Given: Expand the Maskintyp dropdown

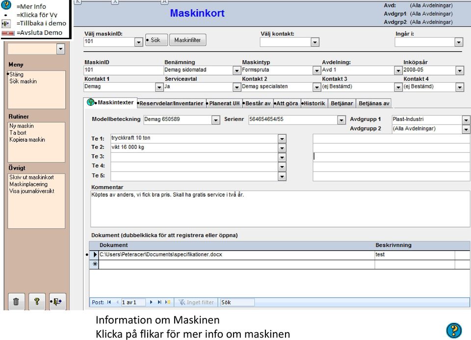Looking at the screenshot, I should [x=316, y=71].
